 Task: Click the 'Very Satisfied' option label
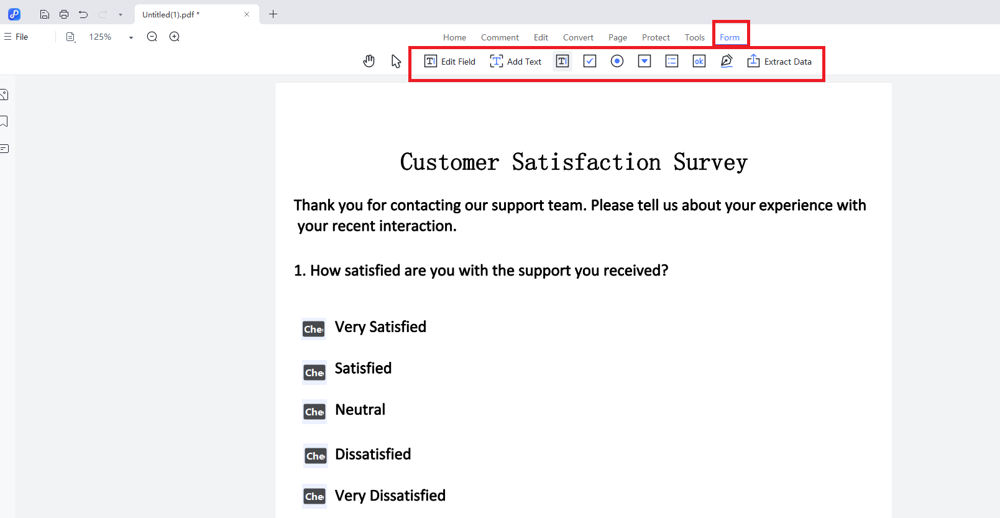(380, 327)
